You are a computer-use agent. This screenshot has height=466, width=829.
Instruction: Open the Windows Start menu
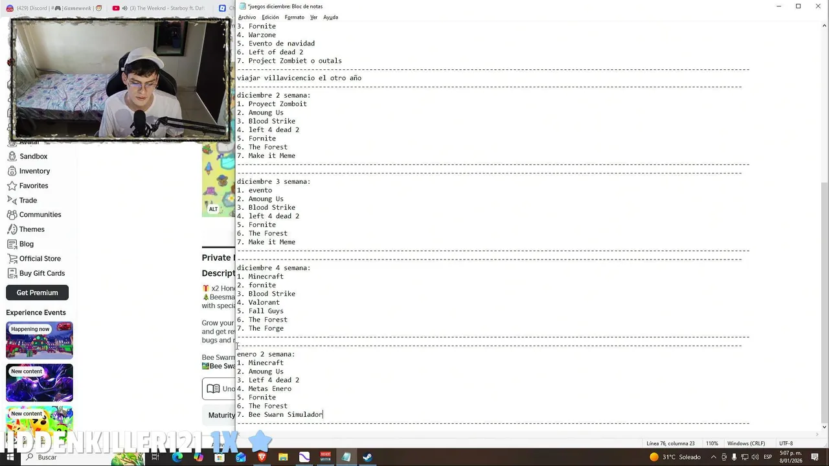pyautogui.click(x=9, y=457)
